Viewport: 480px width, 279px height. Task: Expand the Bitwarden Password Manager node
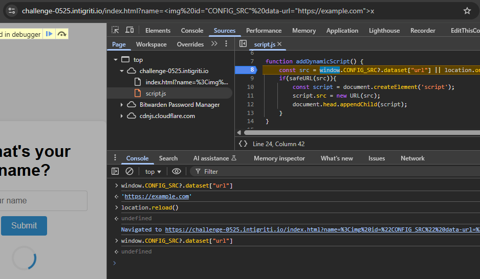point(121,105)
